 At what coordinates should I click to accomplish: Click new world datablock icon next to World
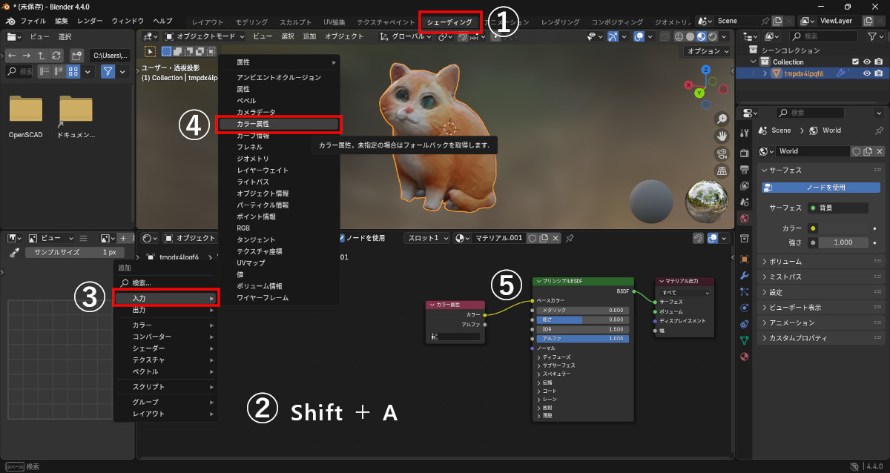click(x=868, y=150)
